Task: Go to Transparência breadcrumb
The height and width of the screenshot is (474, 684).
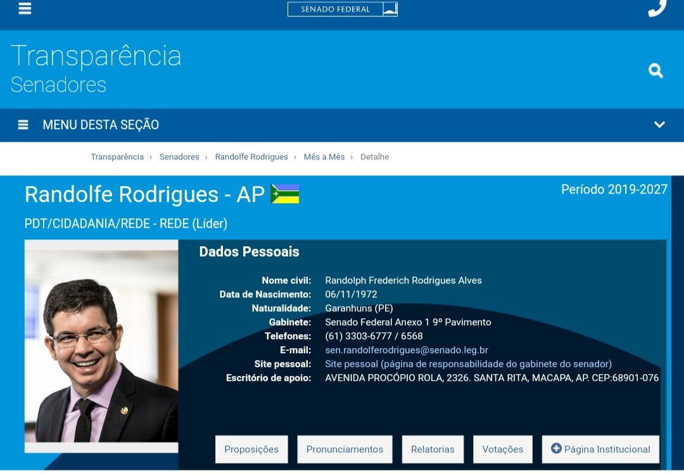Action: tap(117, 156)
